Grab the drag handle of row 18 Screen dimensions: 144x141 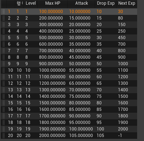(4, 123)
